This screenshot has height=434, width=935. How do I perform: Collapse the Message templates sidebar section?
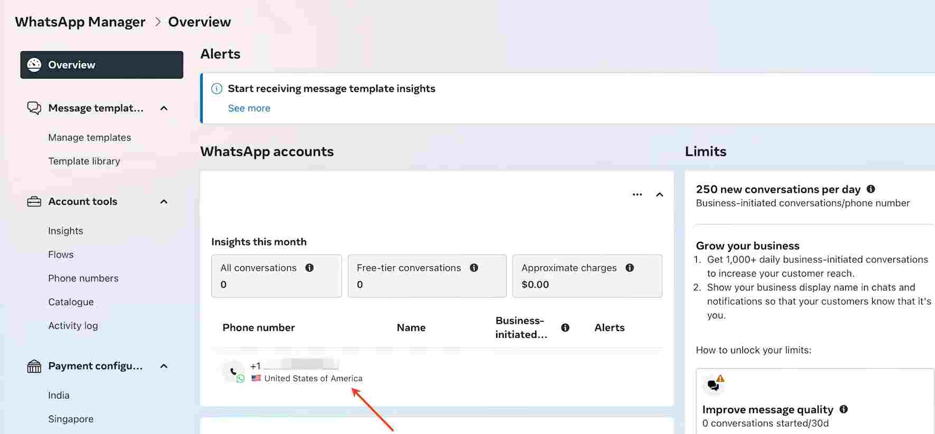(164, 108)
